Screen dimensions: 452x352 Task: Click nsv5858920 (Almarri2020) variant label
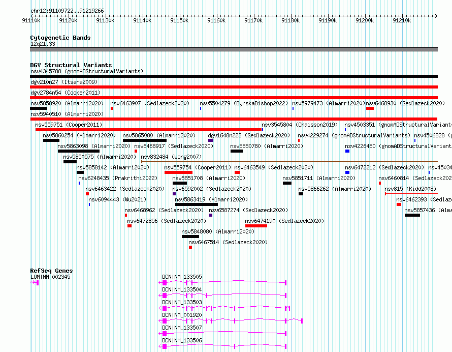(x=67, y=103)
